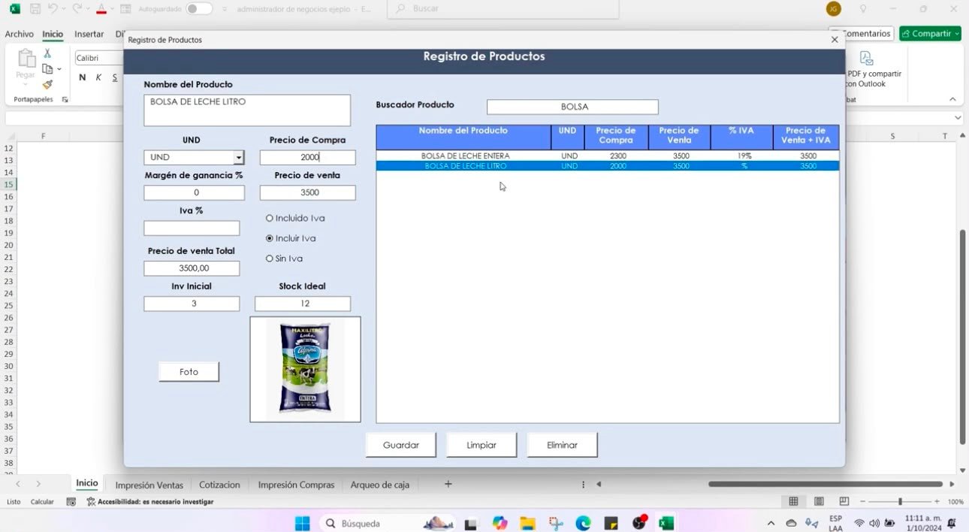Click the Guardar button
The width and height of the screenshot is (969, 532).
point(401,445)
